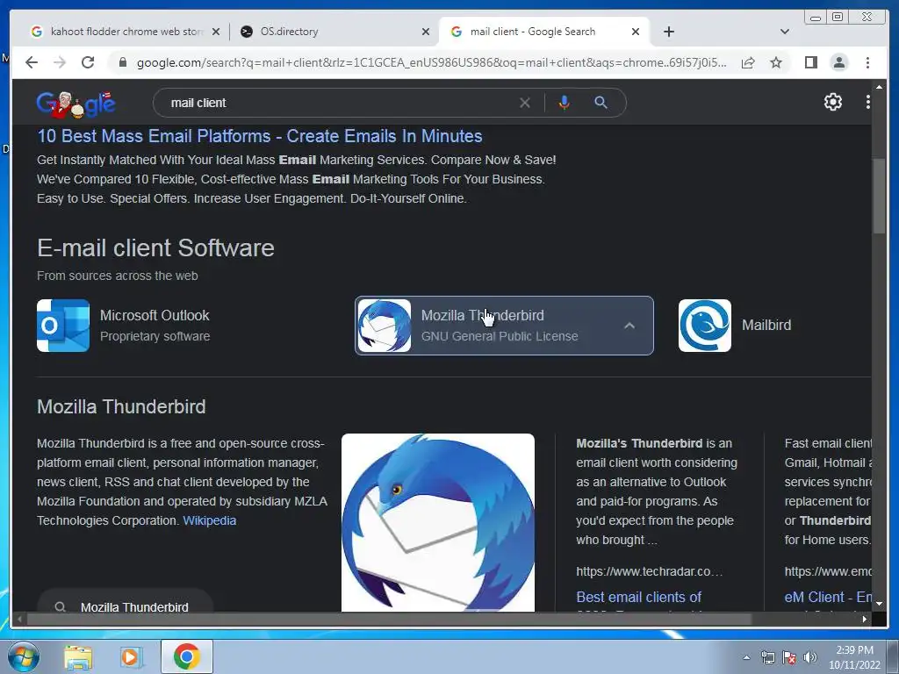Open Chrome side panel

tap(810, 62)
